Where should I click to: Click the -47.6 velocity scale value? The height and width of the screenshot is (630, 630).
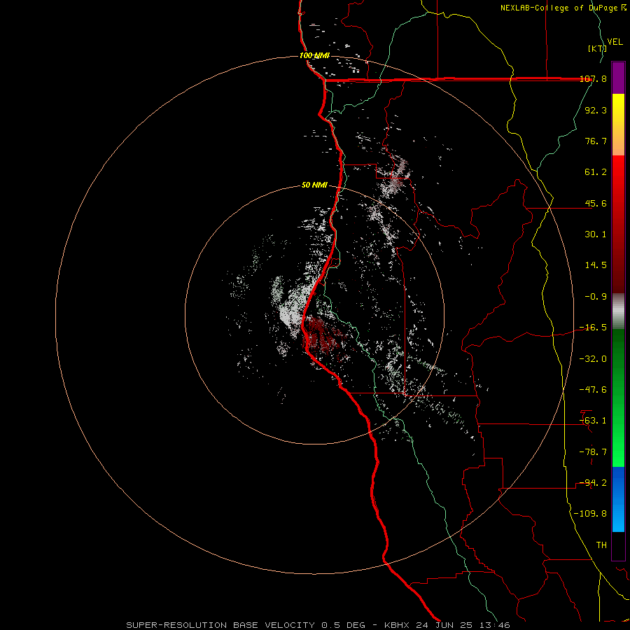click(593, 390)
